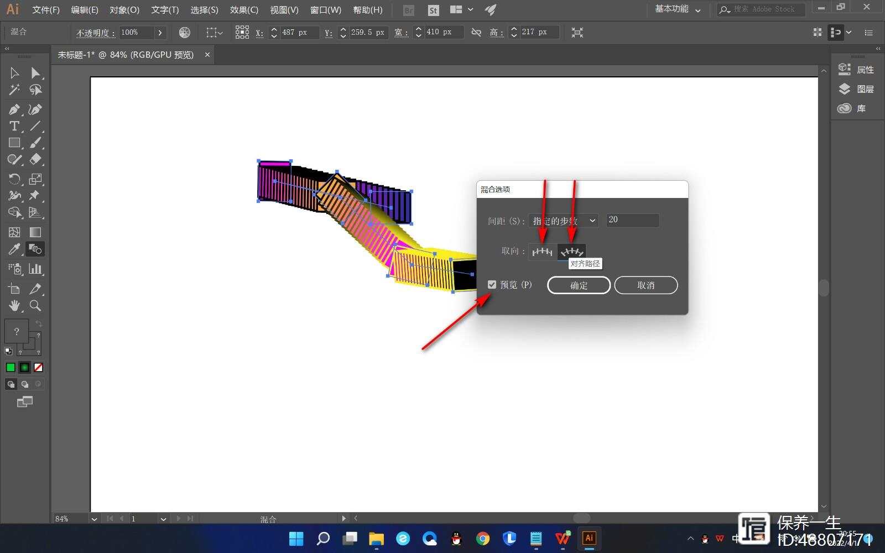Click the steps value field showing 20
The height and width of the screenshot is (553, 885).
tap(633, 220)
